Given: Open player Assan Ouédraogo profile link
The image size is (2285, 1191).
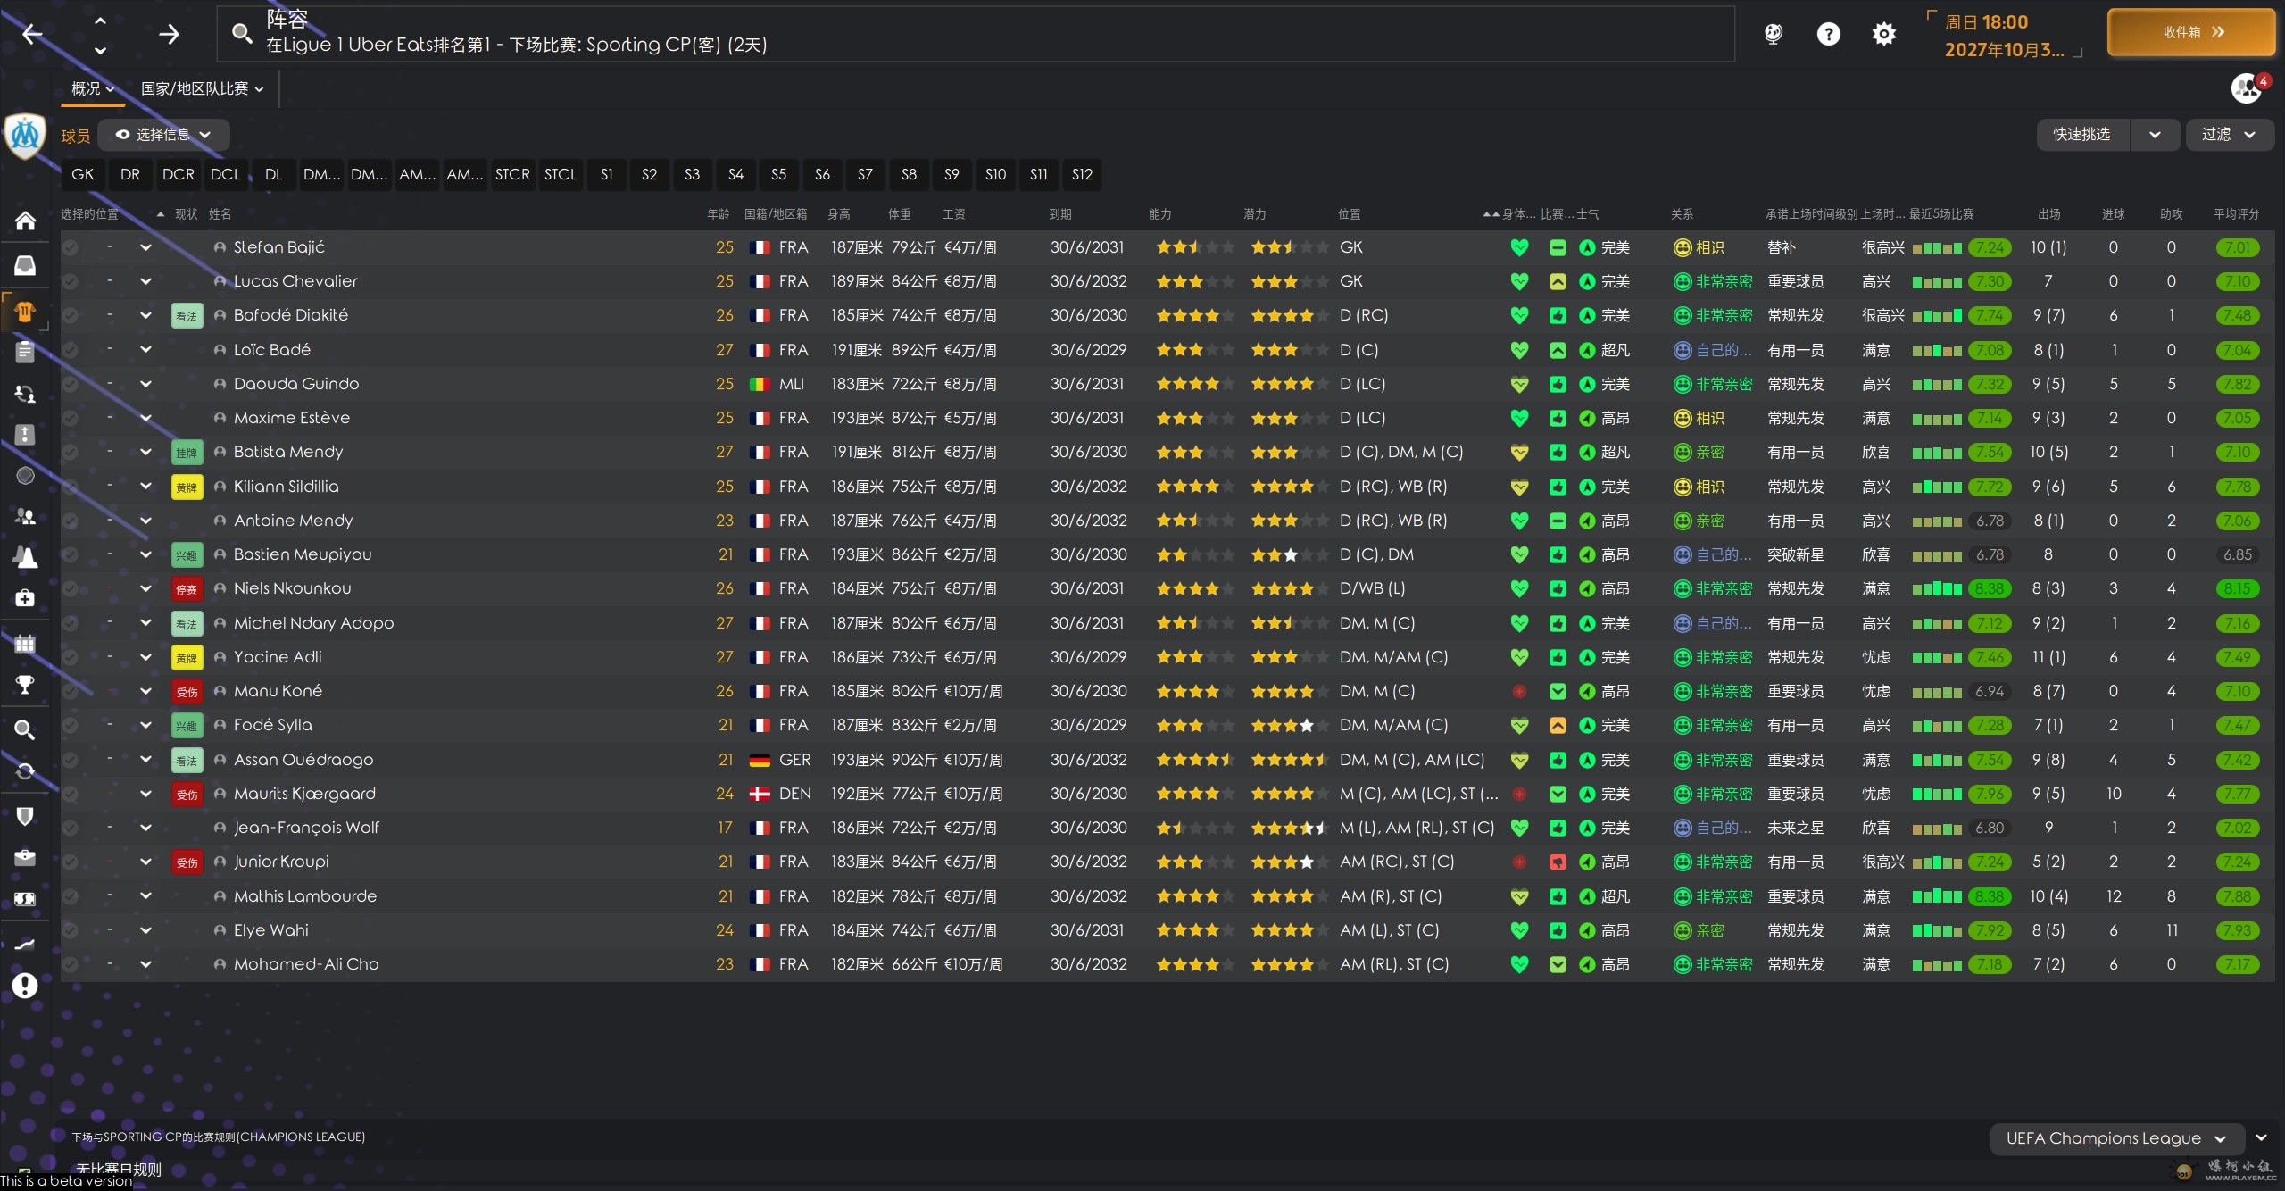Looking at the screenshot, I should pyautogui.click(x=303, y=760).
